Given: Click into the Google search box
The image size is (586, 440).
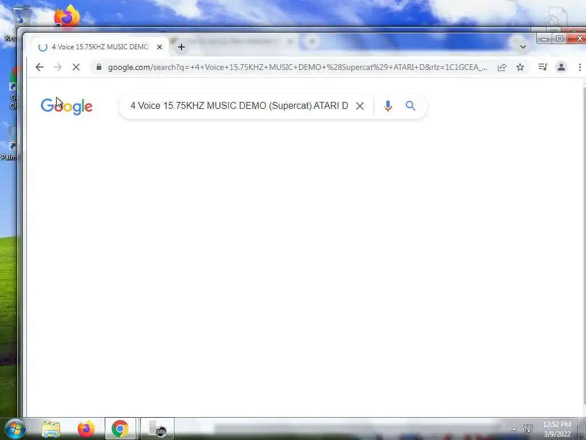Looking at the screenshot, I should click(239, 106).
